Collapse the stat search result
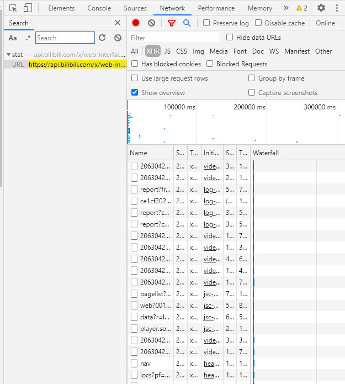Screen dimensions: 345x384 point(9,54)
